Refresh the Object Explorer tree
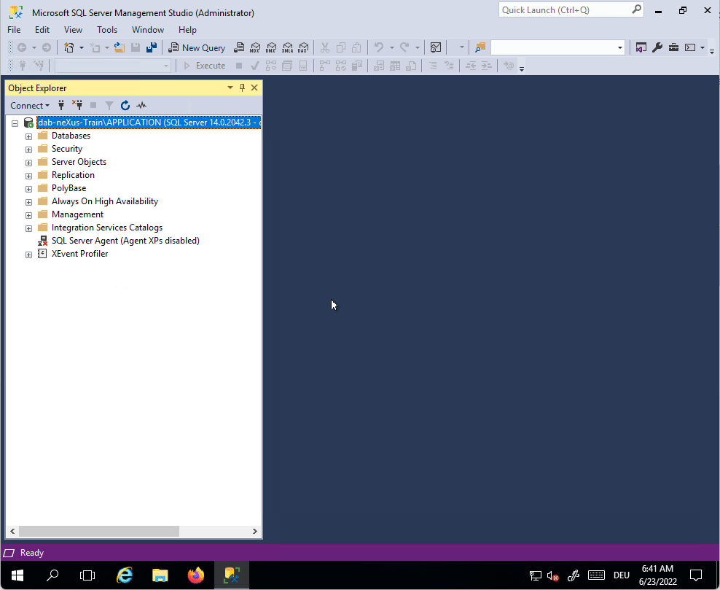The height and width of the screenshot is (590, 720). coord(125,105)
